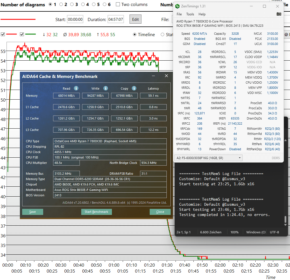Open the ZenTimings File menu

179,14
